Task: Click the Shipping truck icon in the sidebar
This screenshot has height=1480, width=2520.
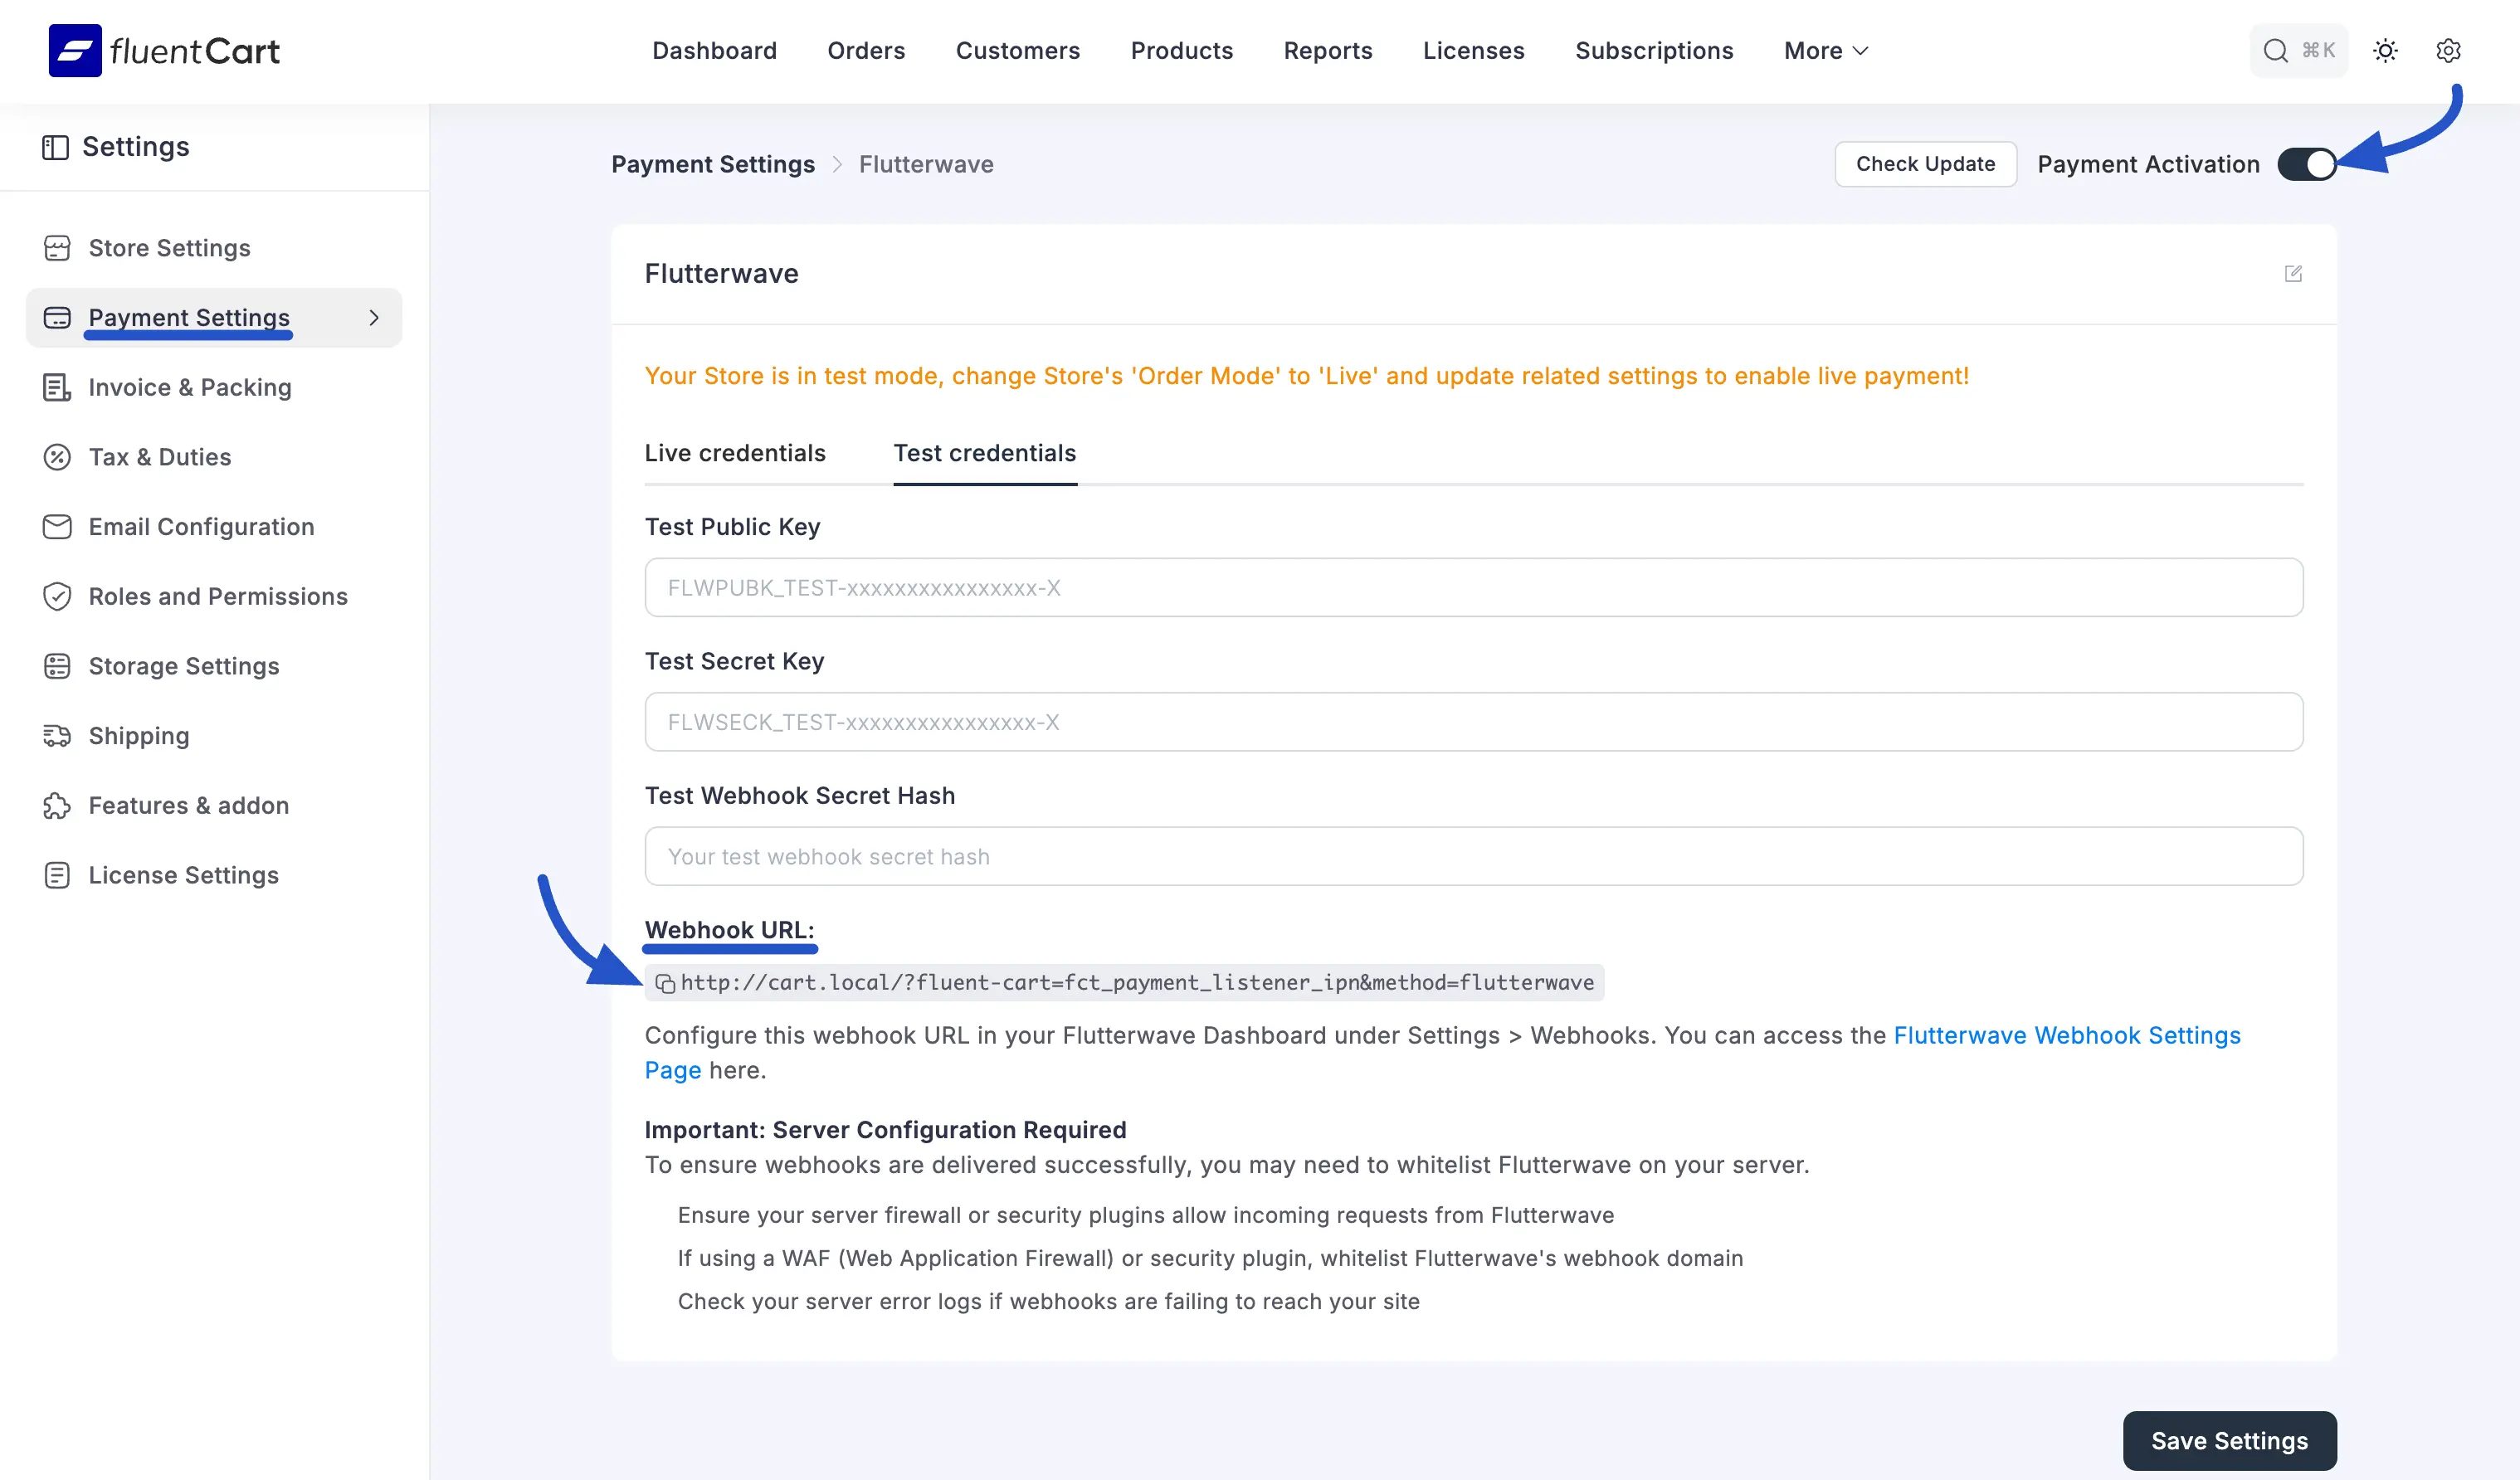Action: coord(57,736)
